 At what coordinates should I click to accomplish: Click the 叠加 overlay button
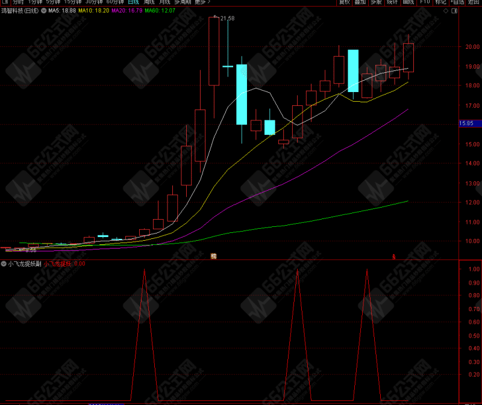pyautogui.click(x=360, y=2)
